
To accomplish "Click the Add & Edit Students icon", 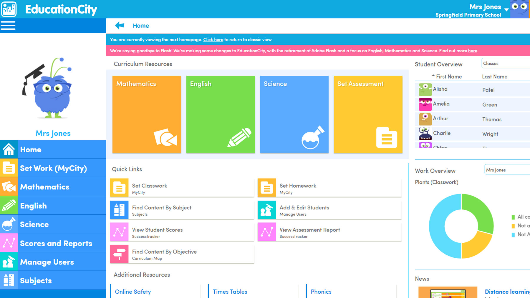I will [x=266, y=209].
